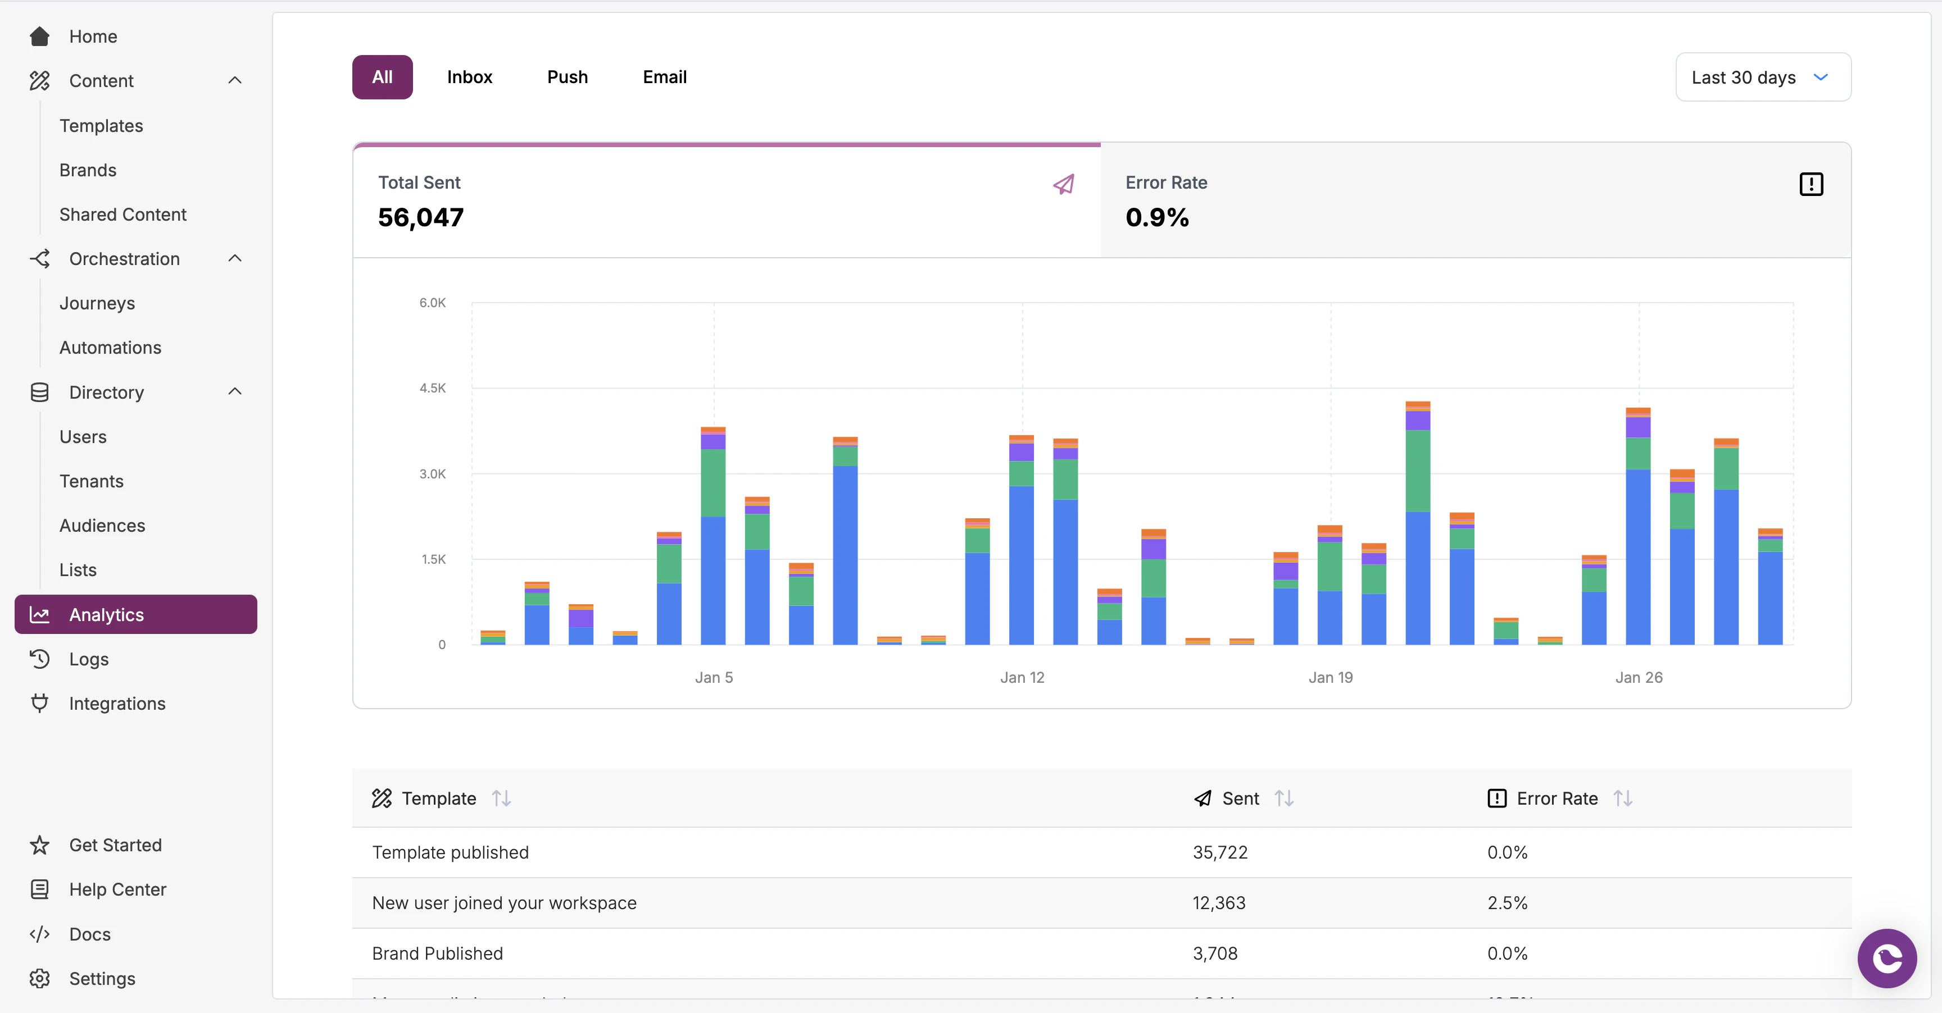Open the Last 30 days dropdown
This screenshot has width=1942, height=1013.
(1763, 77)
